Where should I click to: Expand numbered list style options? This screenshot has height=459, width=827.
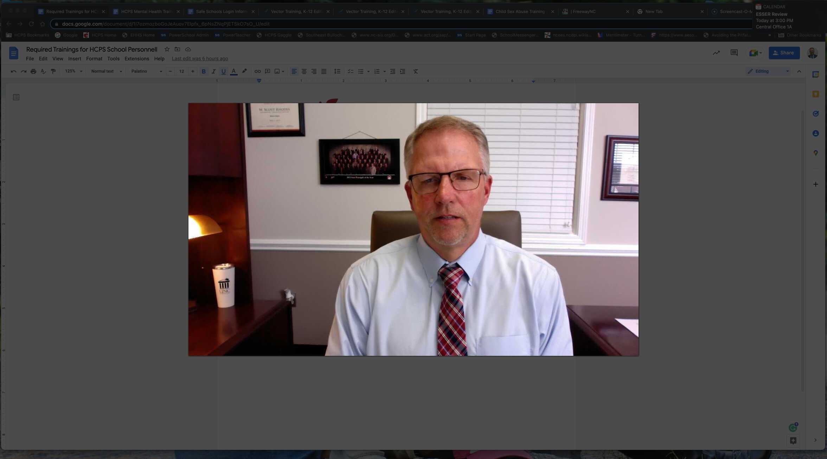(385, 72)
